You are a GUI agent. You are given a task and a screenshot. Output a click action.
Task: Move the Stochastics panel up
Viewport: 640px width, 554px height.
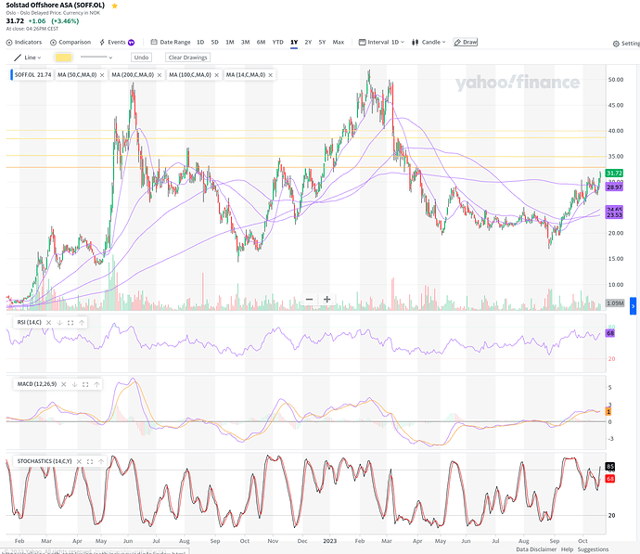(x=101, y=461)
